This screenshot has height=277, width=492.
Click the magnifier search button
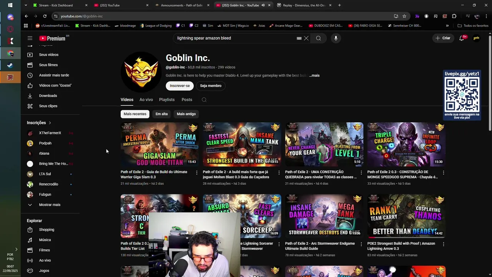click(318, 38)
